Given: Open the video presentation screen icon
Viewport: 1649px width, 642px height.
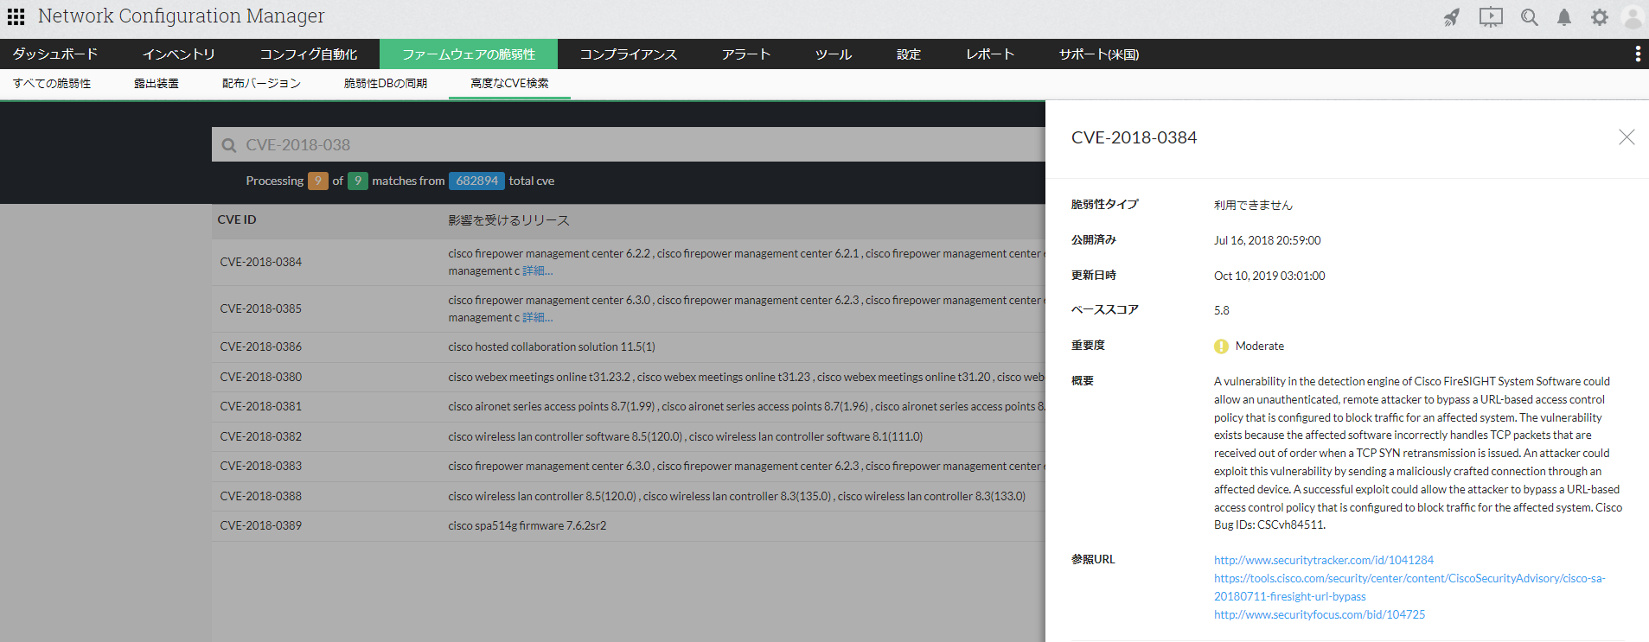Looking at the screenshot, I should (1491, 17).
